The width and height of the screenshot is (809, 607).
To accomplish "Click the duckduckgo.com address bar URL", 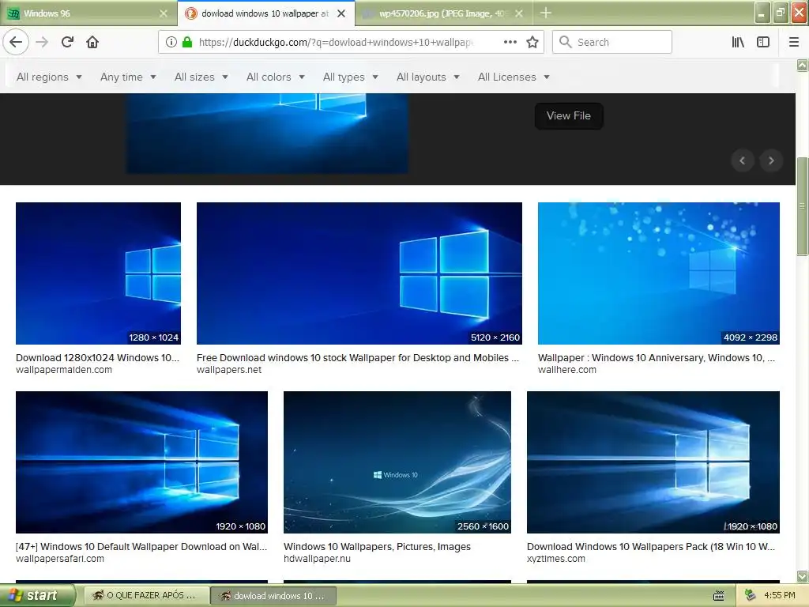I will pyautogui.click(x=335, y=42).
